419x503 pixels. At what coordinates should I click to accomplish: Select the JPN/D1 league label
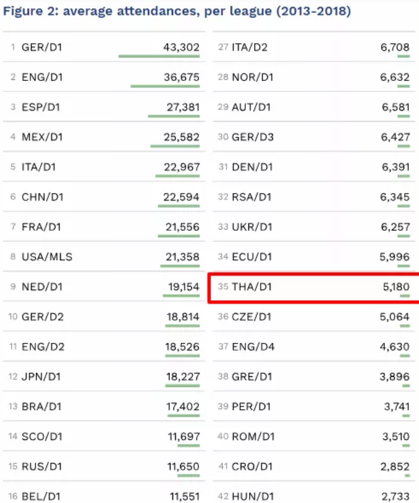coord(42,376)
